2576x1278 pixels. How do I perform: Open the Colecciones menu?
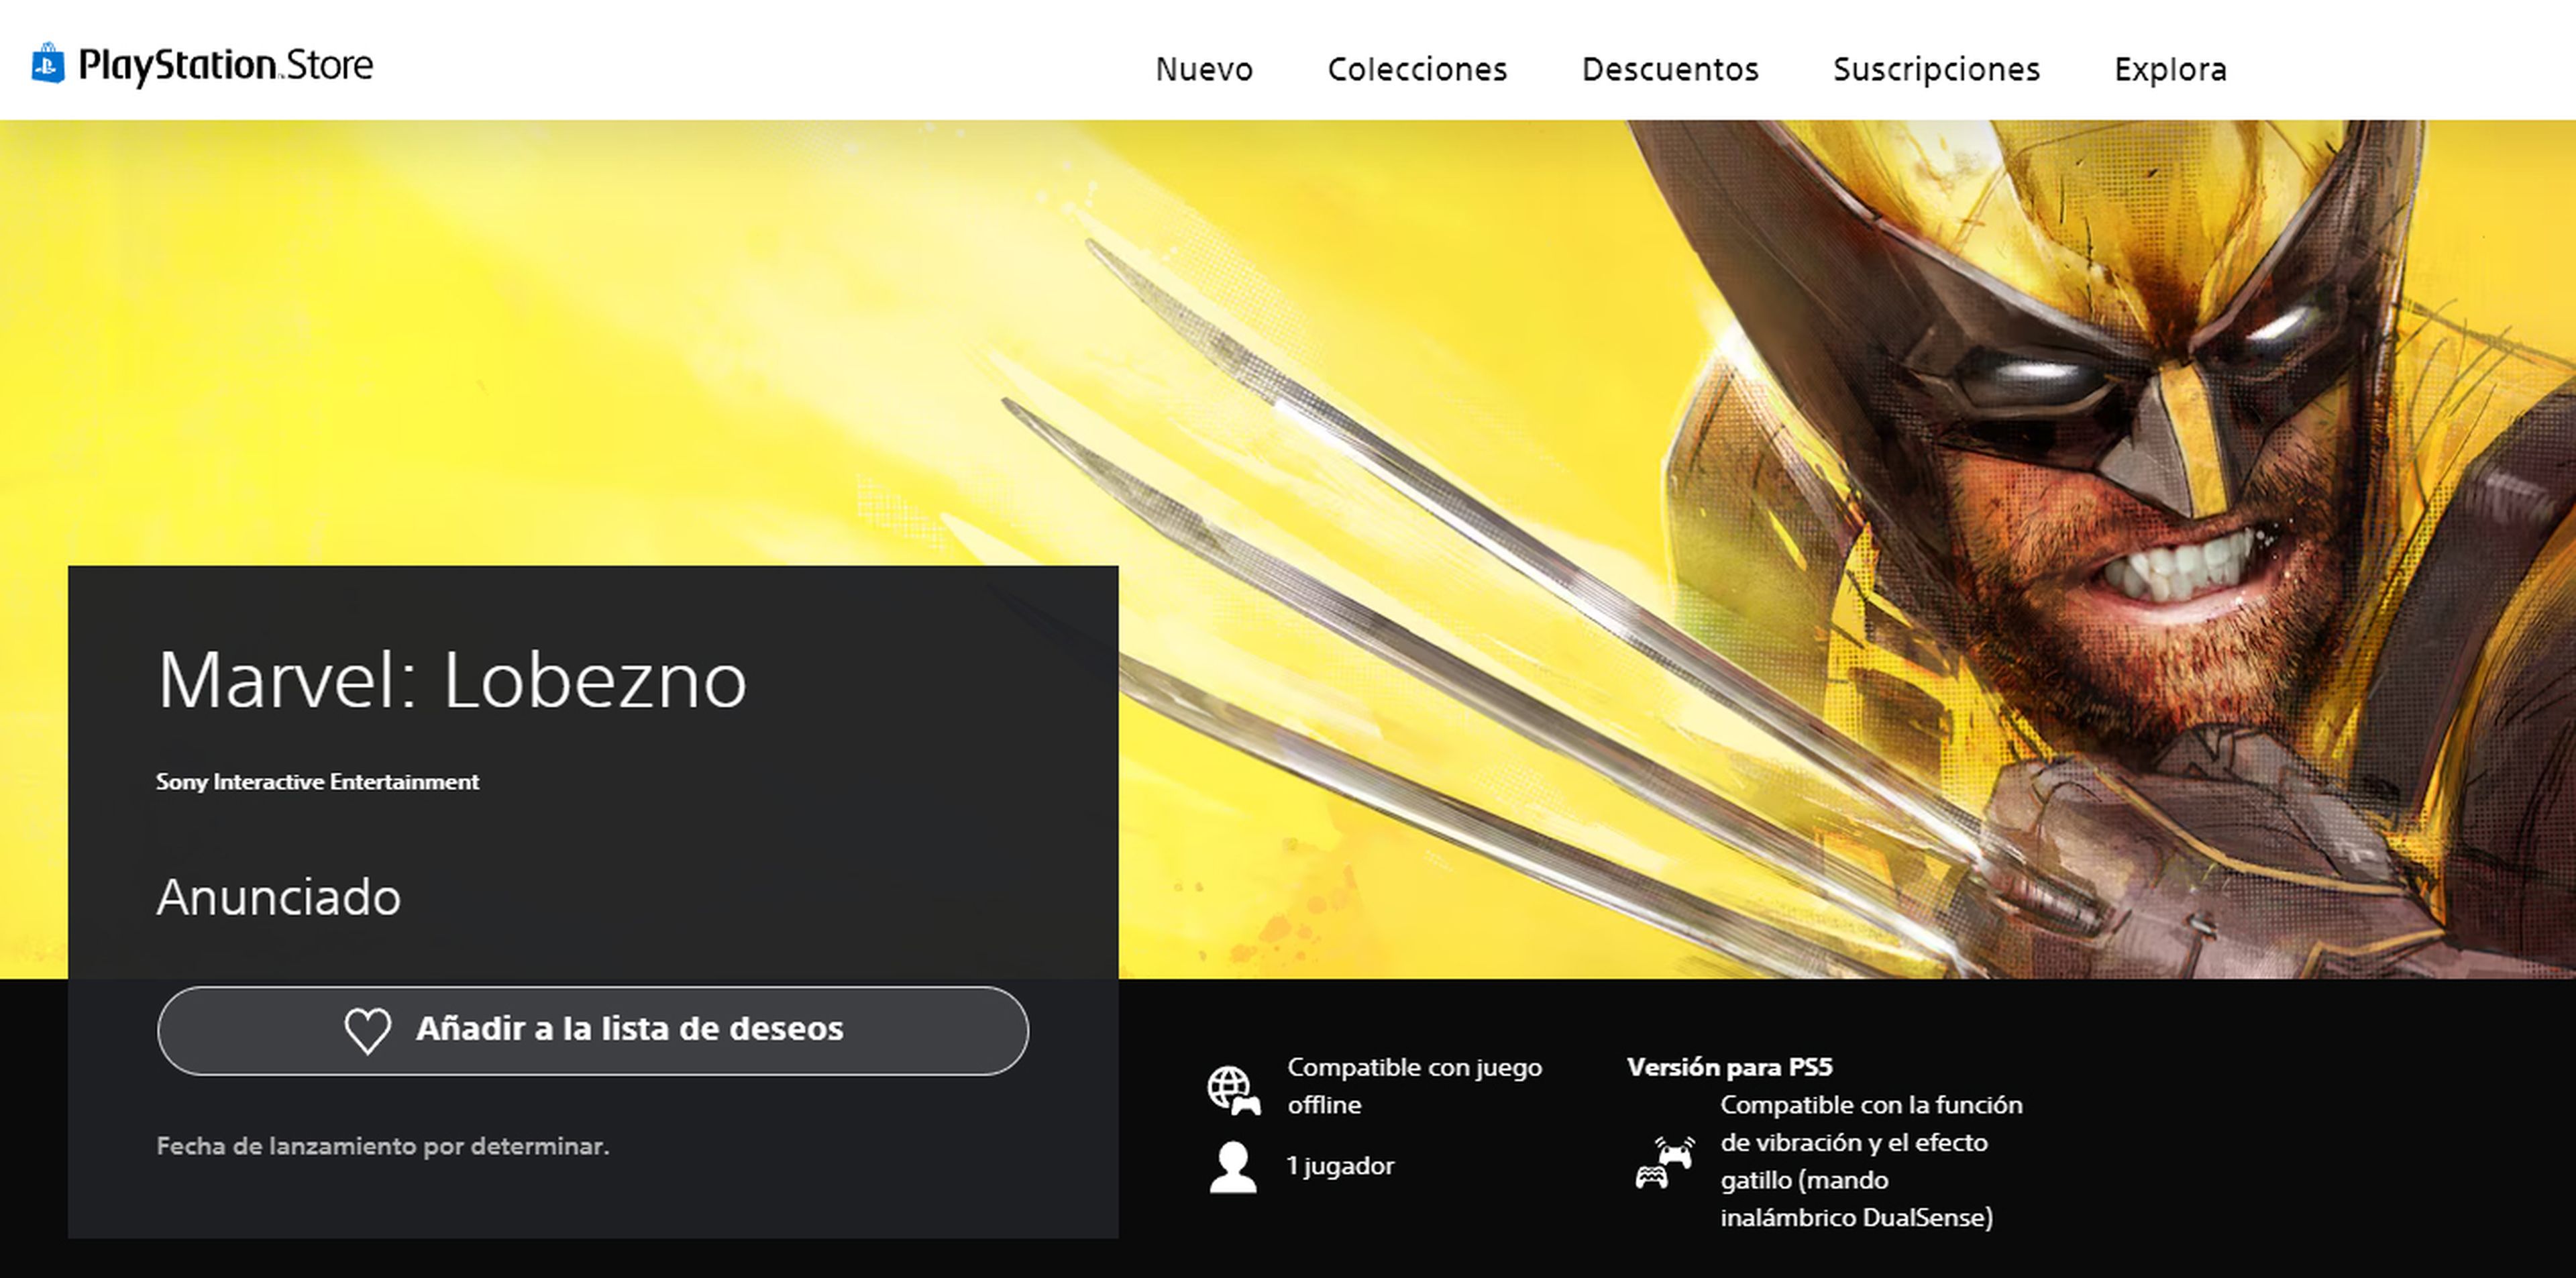[x=1416, y=69]
